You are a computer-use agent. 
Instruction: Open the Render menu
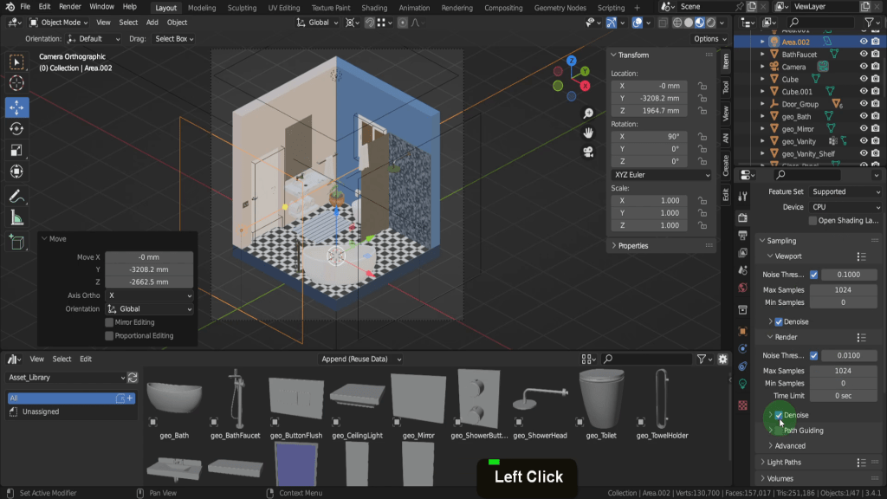[70, 7]
